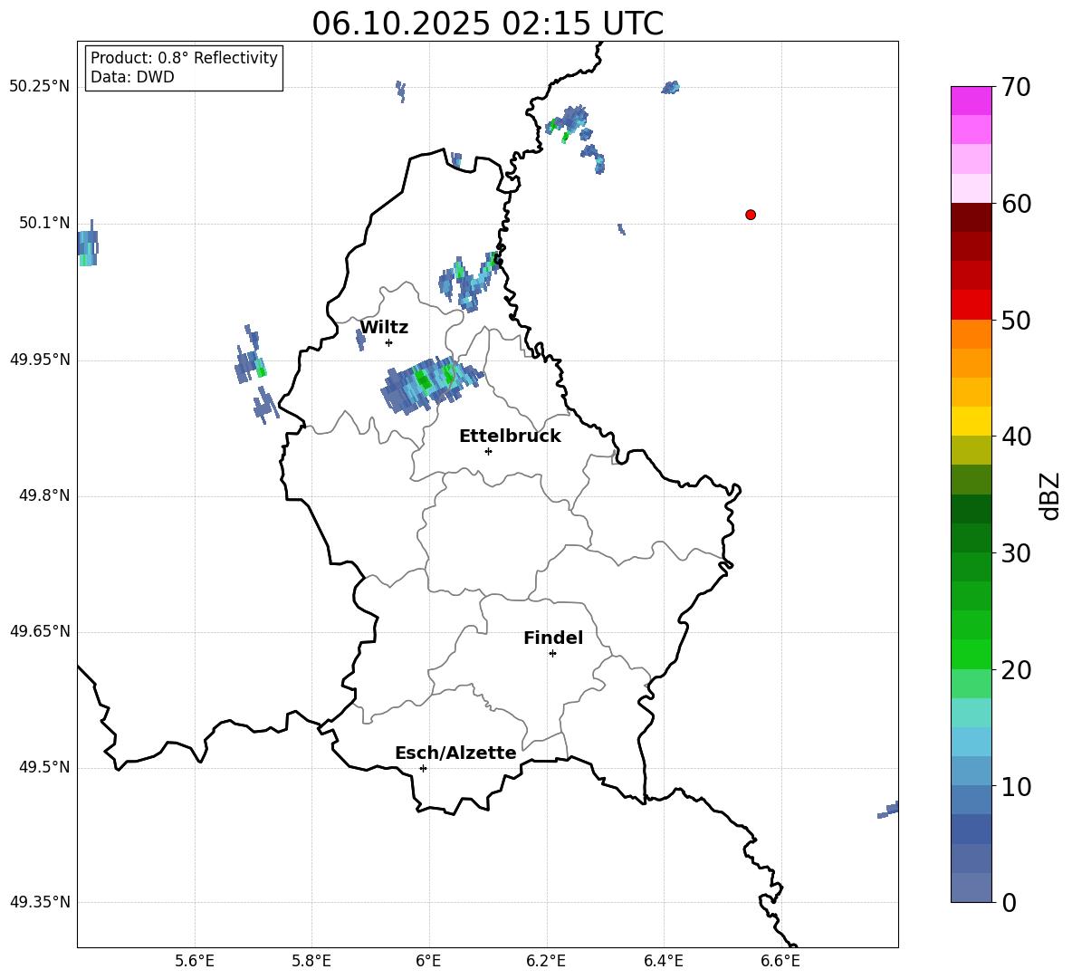
Task: Click the 49.5°N latitude label
Action: [43, 768]
